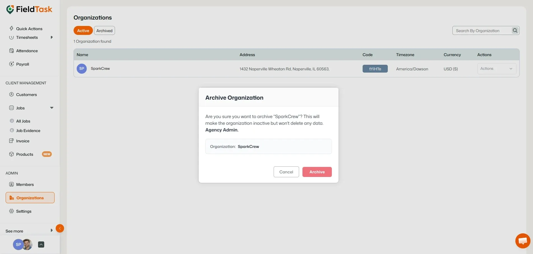Image resolution: width=533 pixels, height=254 pixels.
Task: Select the Active tab
Action: [x=83, y=30]
